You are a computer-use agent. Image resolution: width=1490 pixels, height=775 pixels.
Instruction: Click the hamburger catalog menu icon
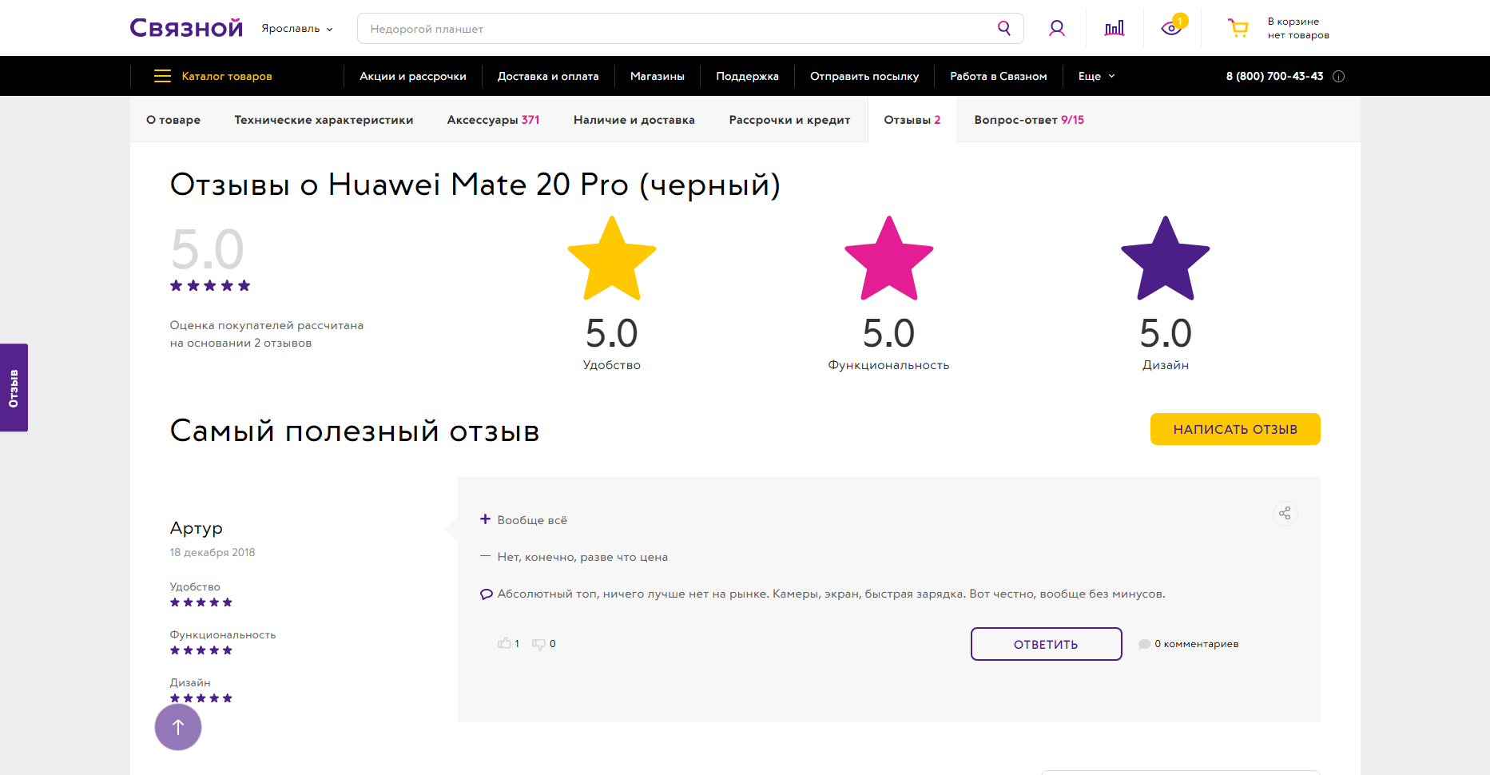(x=162, y=76)
